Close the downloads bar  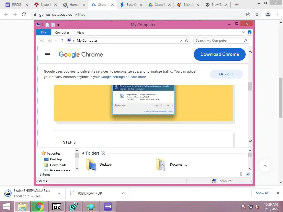click(x=278, y=193)
